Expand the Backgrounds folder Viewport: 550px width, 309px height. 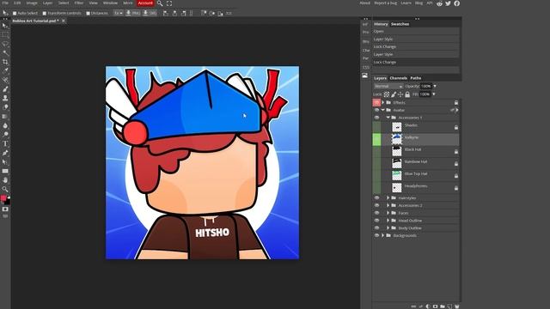point(383,235)
